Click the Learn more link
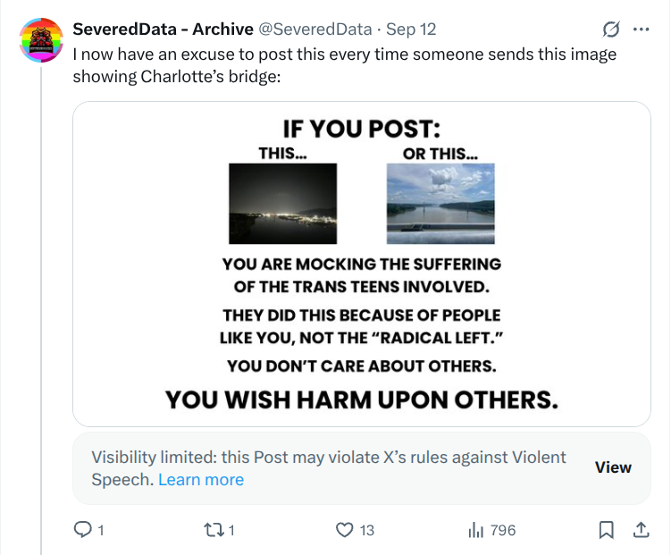 [201, 480]
